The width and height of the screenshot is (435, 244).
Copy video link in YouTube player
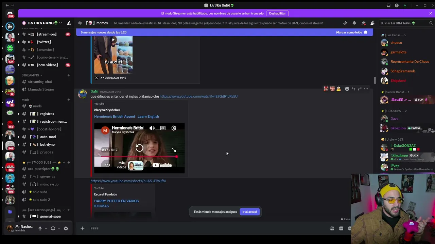(107, 165)
